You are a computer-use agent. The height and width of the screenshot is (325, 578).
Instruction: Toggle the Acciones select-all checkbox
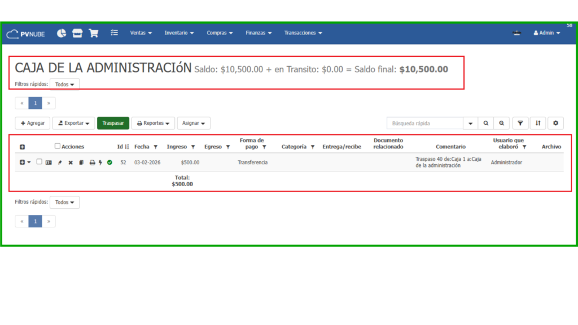pyautogui.click(x=57, y=146)
